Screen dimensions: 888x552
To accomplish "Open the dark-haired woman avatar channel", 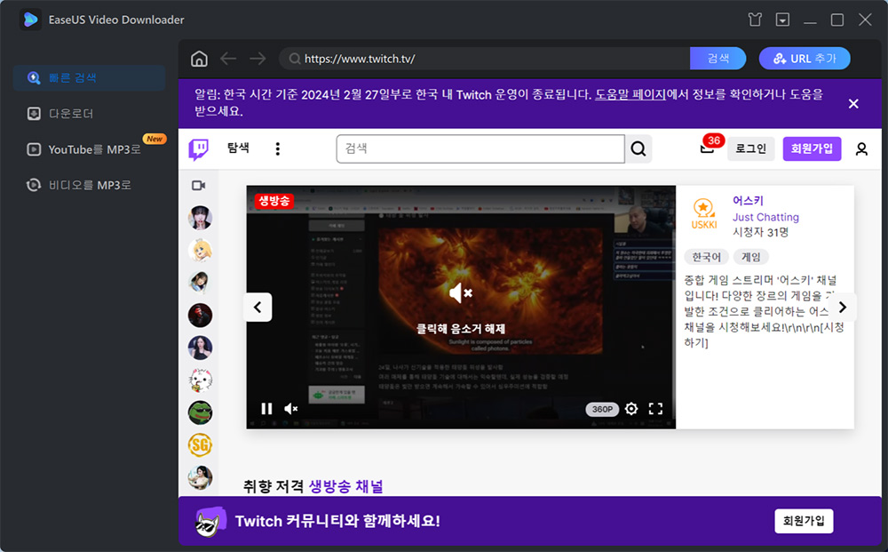I will (x=200, y=348).
